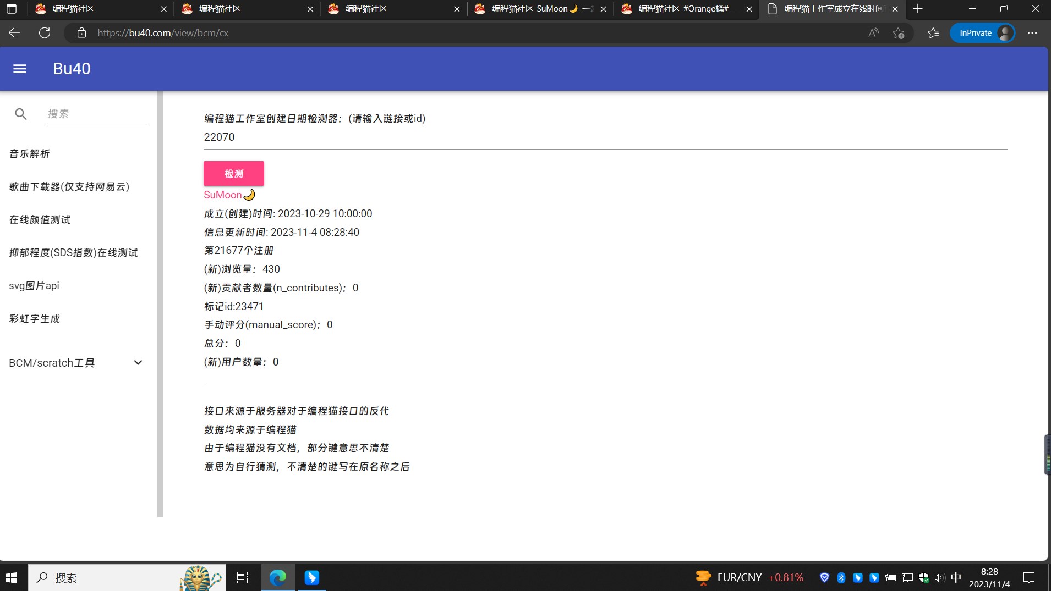The height and width of the screenshot is (591, 1051).
Task: Click the 成立(创建)时间: 2023-10-29 10:00:00 line
Action: [288, 214]
